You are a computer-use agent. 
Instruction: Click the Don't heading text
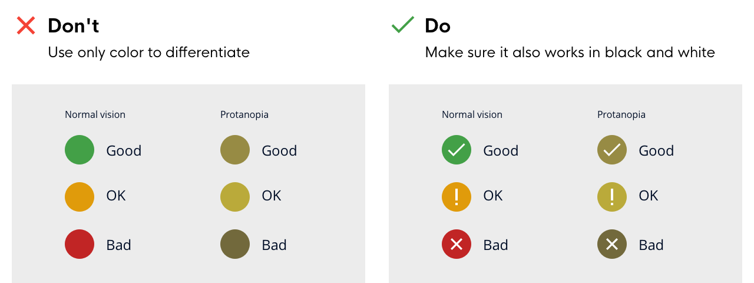click(x=73, y=26)
